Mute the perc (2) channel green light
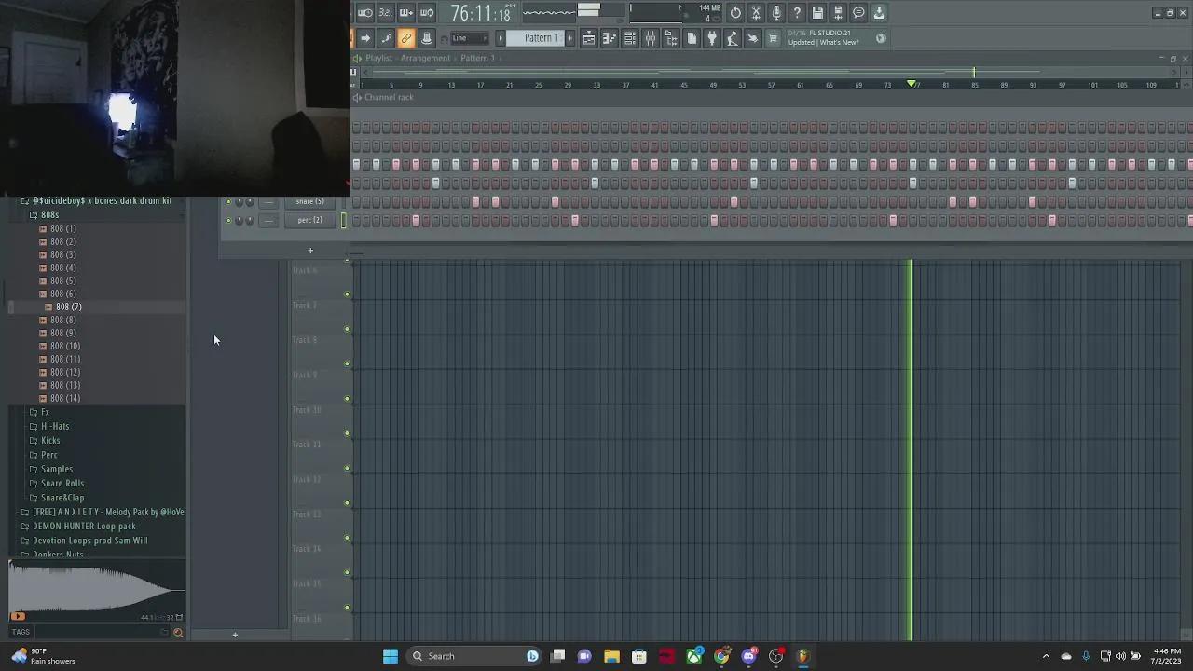Image resolution: width=1193 pixels, height=671 pixels. tap(228, 220)
